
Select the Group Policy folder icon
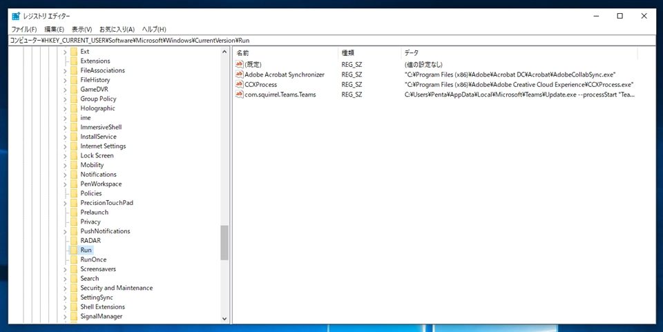tap(74, 99)
